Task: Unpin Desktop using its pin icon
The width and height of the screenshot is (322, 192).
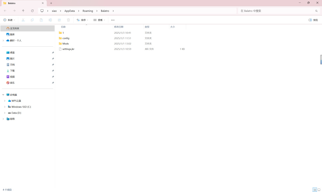Action: click(x=53, y=53)
